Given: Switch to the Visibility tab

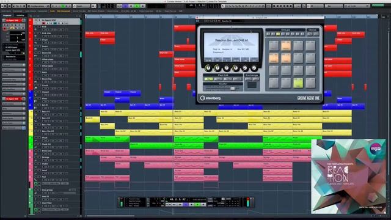Looking at the screenshot, I should click(x=20, y=15).
